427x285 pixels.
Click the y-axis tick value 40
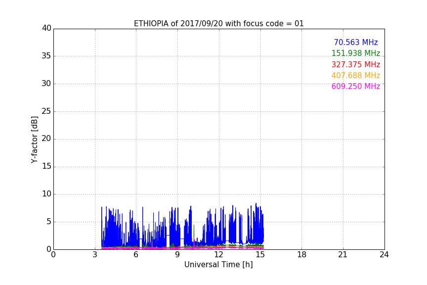(x=46, y=28)
